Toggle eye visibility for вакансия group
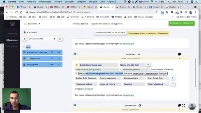Viewport: 201px width, 113px height. 139,54
